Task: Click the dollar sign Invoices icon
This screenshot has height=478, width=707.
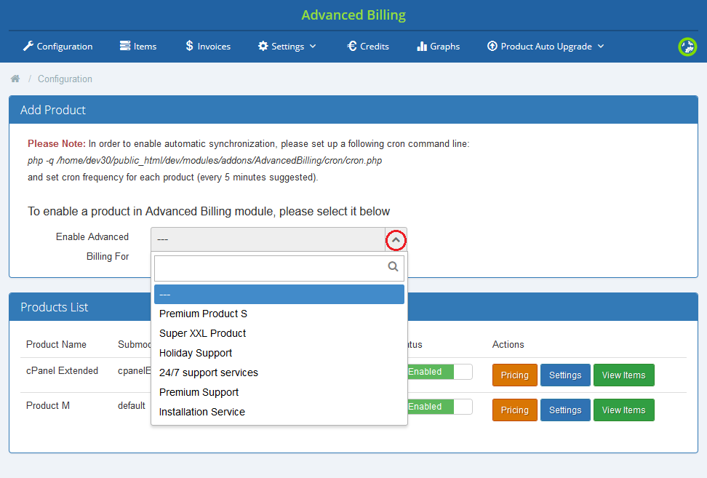Action: 189,46
